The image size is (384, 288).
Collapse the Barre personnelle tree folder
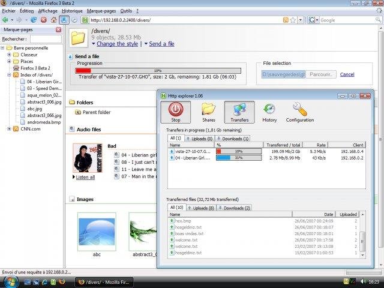tap(2, 48)
